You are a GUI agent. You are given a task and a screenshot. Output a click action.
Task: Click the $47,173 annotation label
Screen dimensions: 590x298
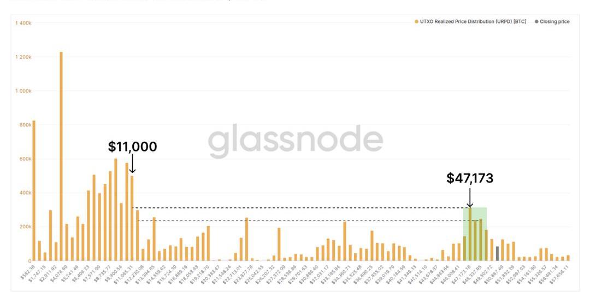click(x=470, y=178)
